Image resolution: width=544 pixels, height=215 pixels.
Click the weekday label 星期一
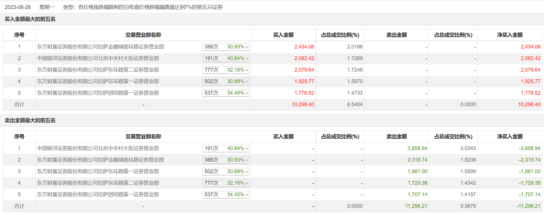(x=47, y=7)
